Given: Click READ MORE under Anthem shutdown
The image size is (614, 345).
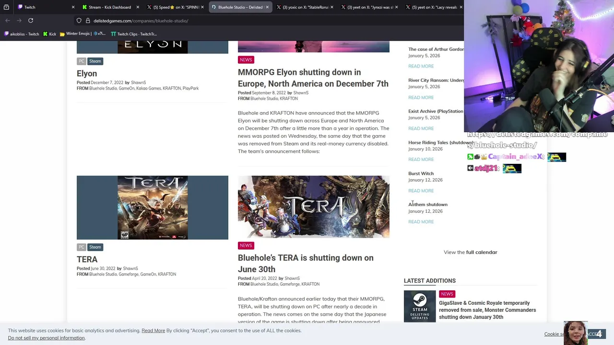Looking at the screenshot, I should tap(421, 222).
